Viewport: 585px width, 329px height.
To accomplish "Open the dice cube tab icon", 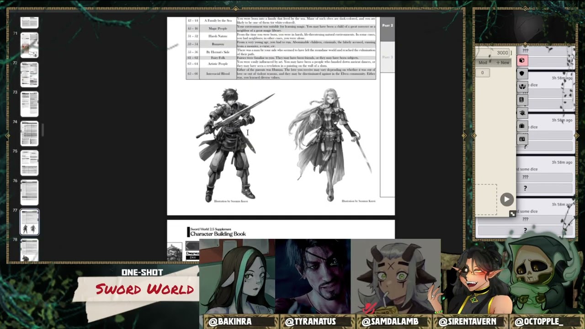I will coord(521,60).
